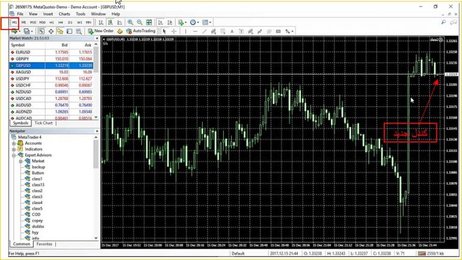462x260 pixels.
Task: Switch chart to candlesticks
Action: click(x=110, y=22)
